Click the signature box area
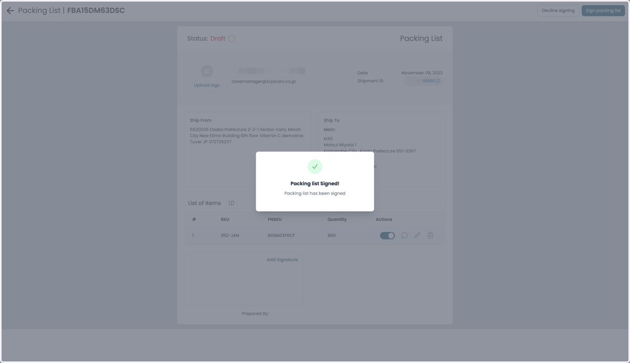The image size is (630, 363). point(244,278)
